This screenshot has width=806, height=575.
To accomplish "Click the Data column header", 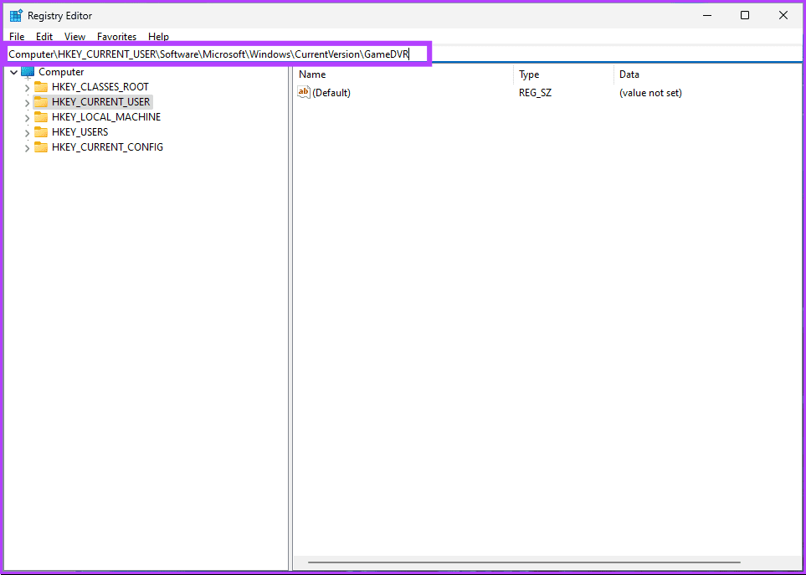I will 707,74.
